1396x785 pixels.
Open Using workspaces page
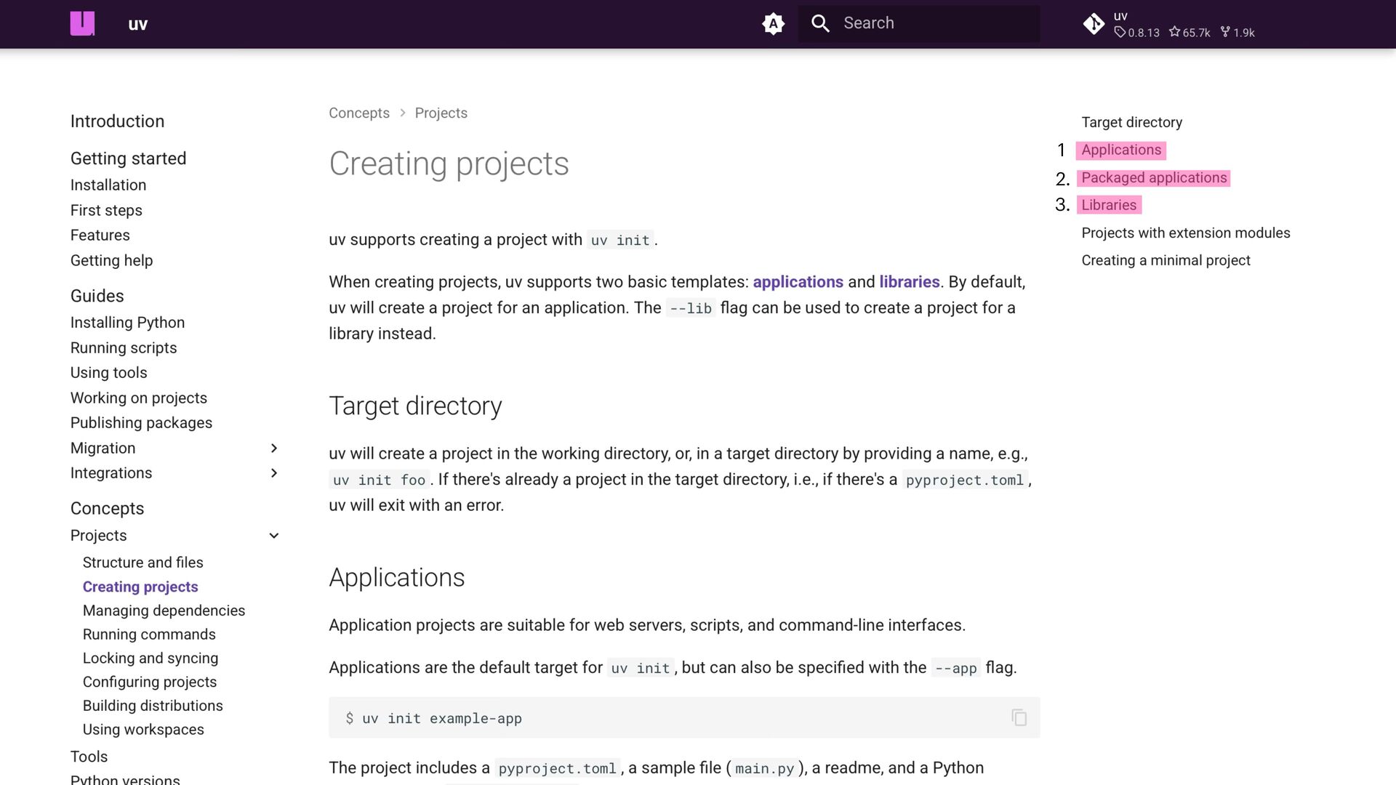[143, 729]
